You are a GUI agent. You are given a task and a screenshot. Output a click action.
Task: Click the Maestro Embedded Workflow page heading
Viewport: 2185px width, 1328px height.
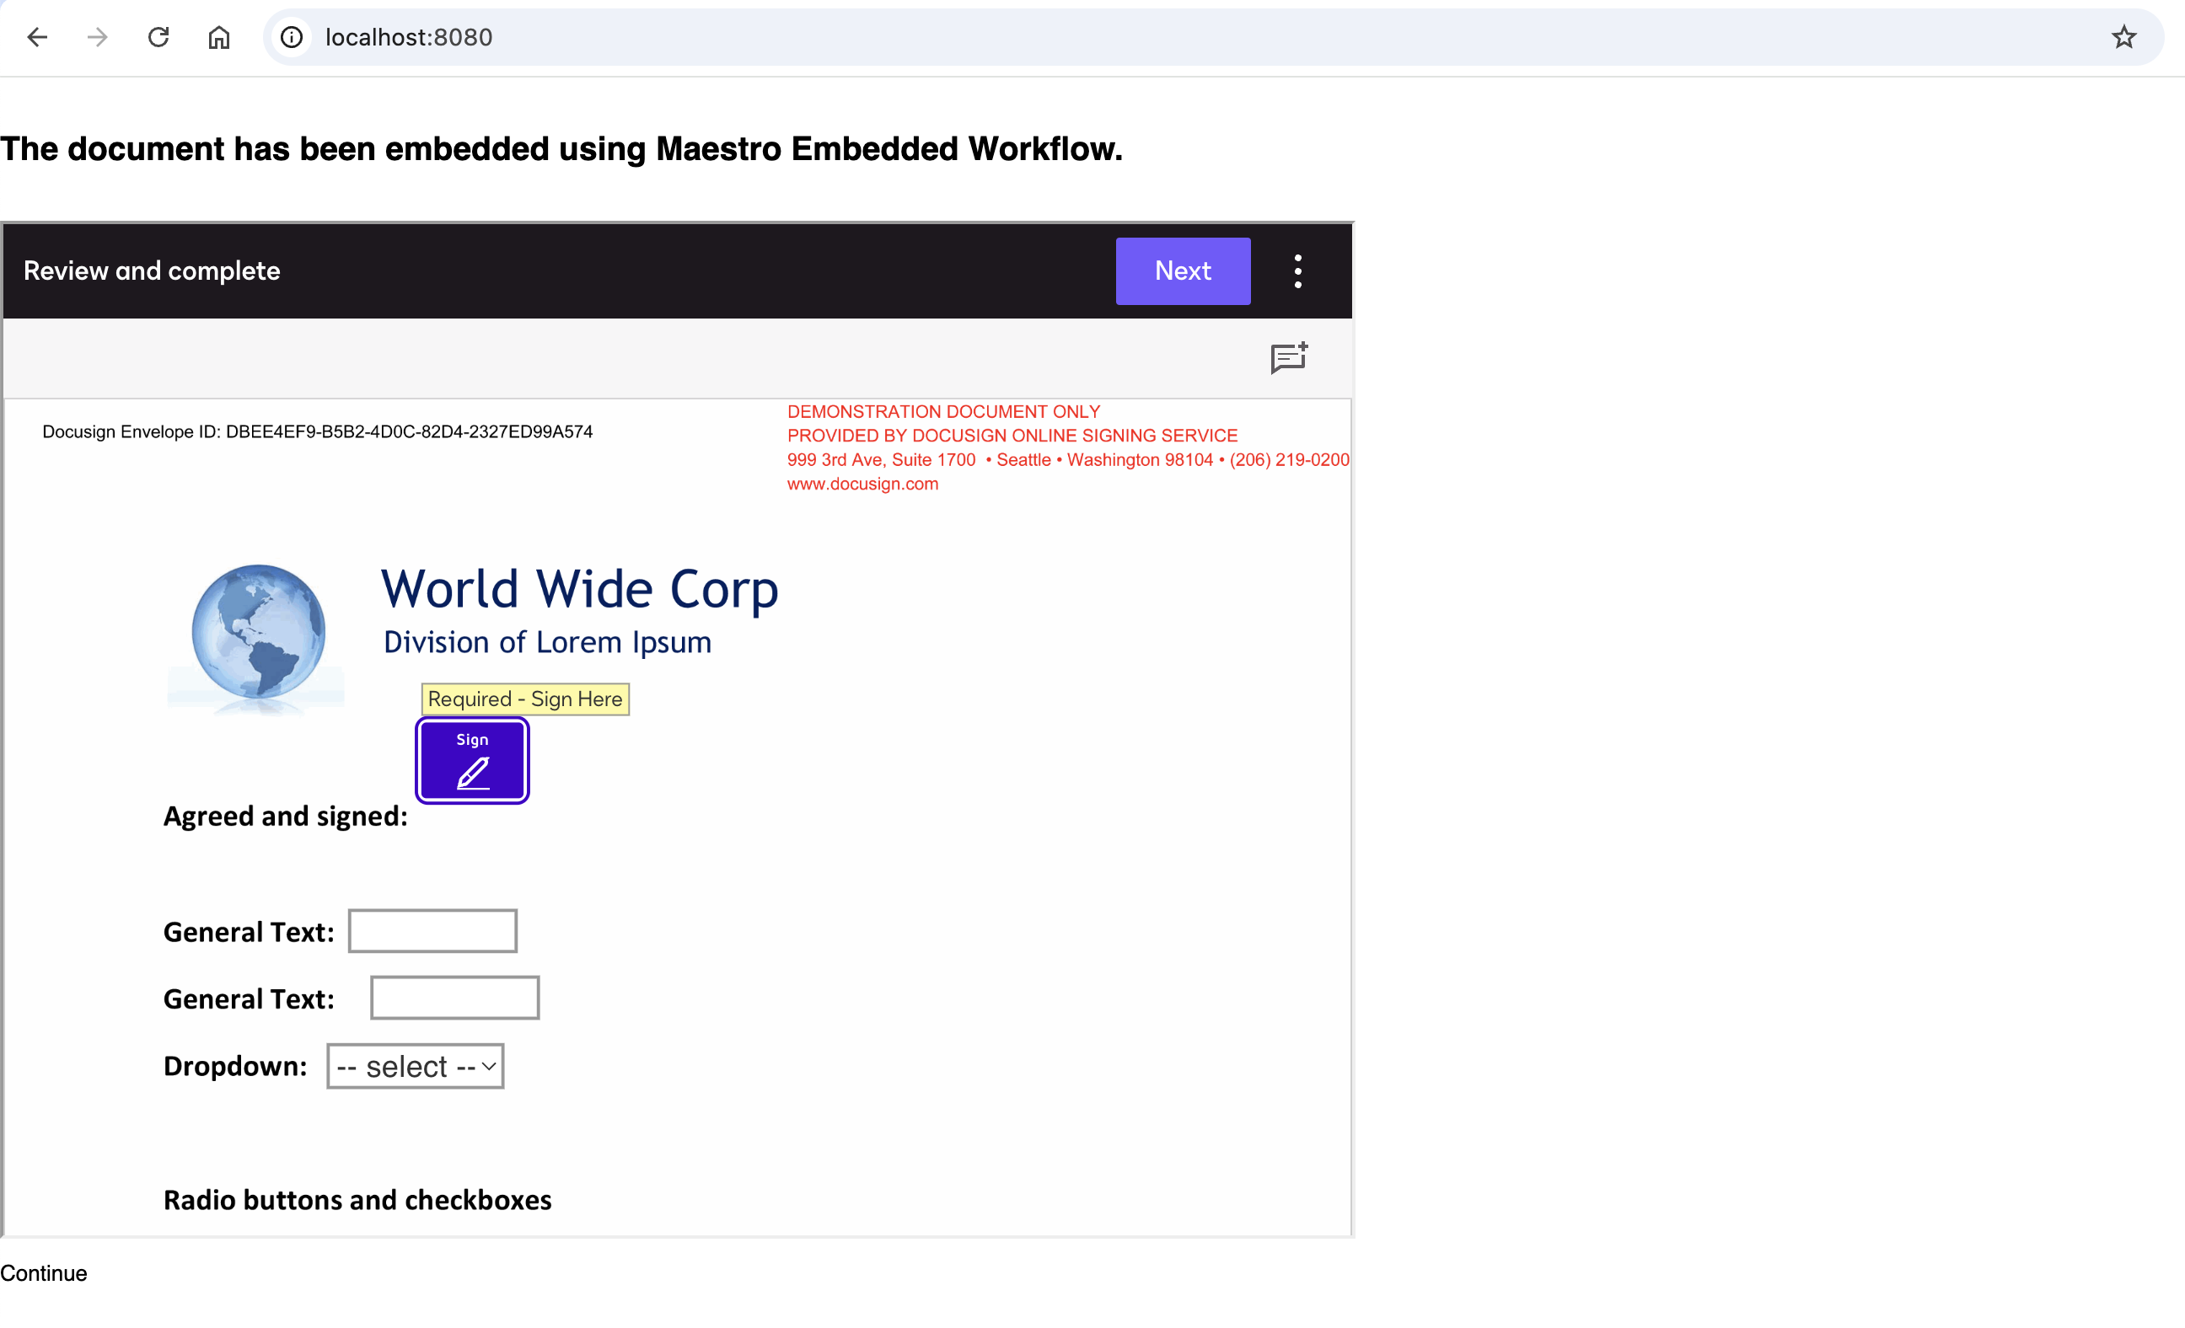pos(561,149)
